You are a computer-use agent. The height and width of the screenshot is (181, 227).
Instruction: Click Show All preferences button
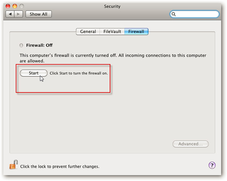[38, 14]
